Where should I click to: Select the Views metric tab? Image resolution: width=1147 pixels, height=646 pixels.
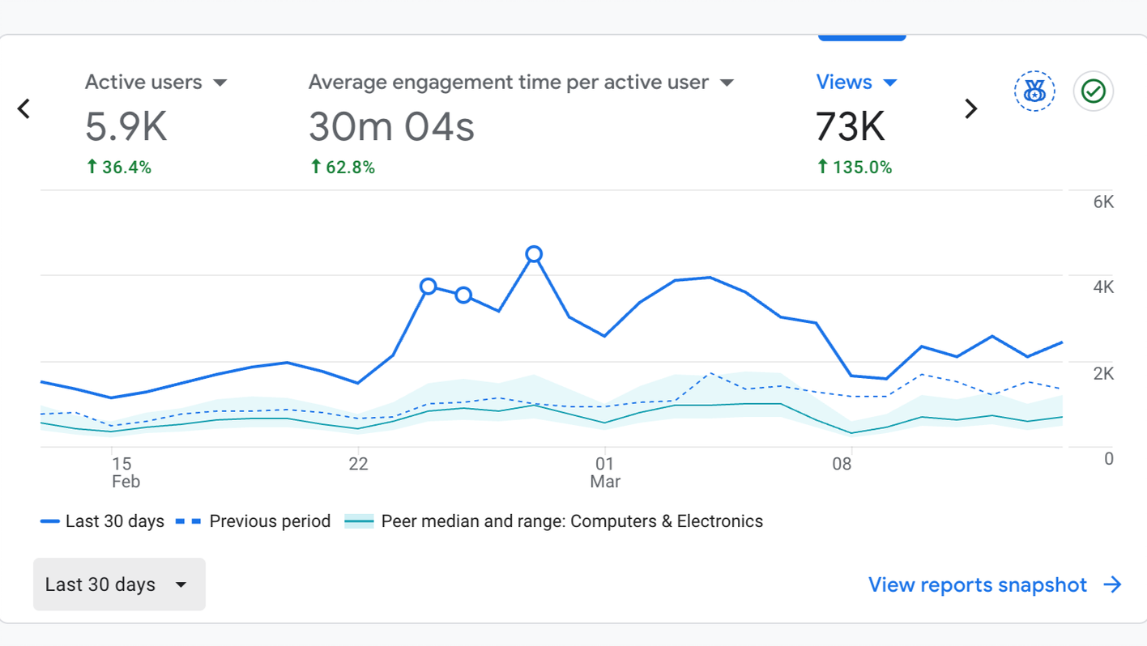pos(857,123)
